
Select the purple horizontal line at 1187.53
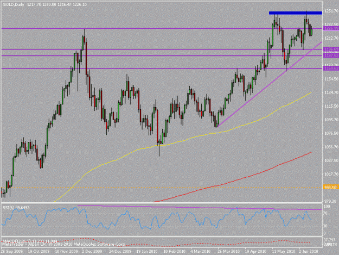162,55
